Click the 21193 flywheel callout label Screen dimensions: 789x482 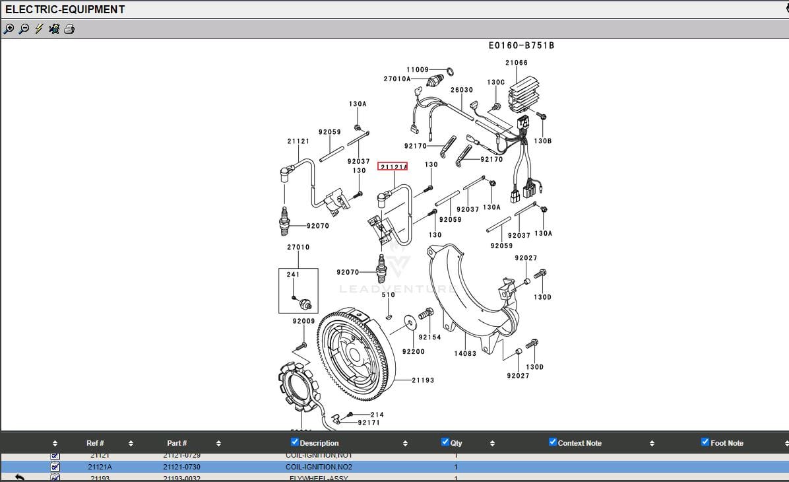424,380
